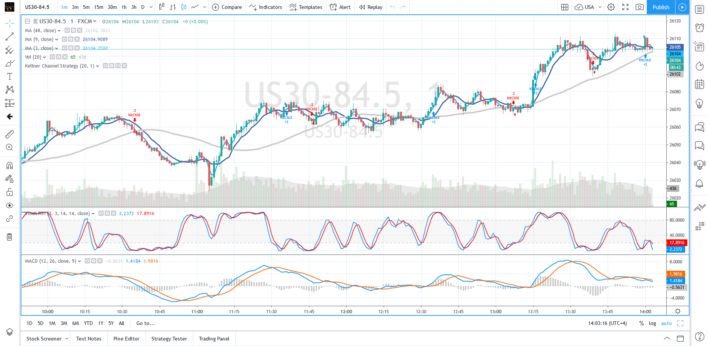
Task: Open the notifications bell panel
Action: 700,183
